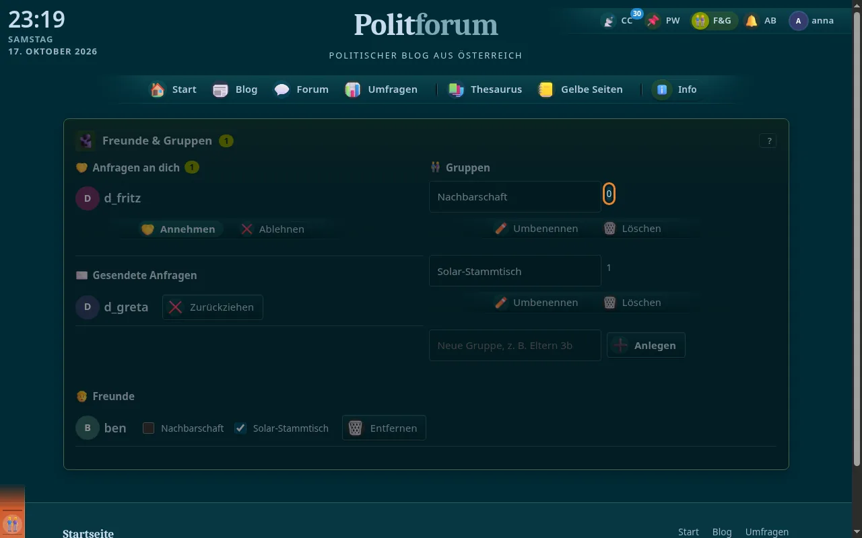Image resolution: width=862 pixels, height=538 pixels.
Task: Click the Nachbarschaft group name field
Action: tap(515, 197)
